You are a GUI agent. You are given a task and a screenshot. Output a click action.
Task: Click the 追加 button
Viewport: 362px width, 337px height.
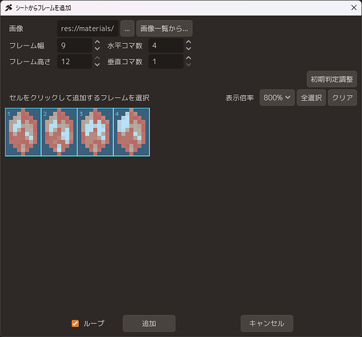[x=149, y=324]
